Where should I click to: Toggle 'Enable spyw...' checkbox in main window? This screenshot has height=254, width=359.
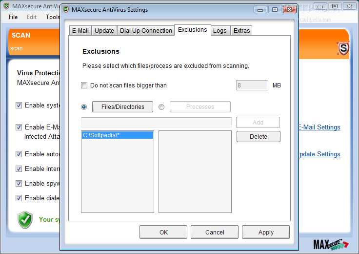click(19, 183)
